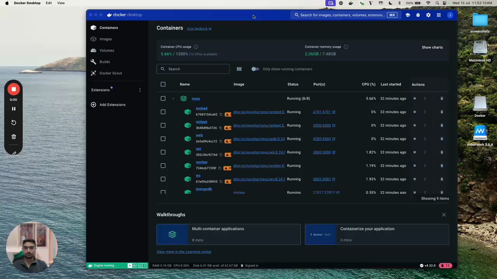497x279 pixels.
Task: Open the widget container name link
Action: coord(202,122)
